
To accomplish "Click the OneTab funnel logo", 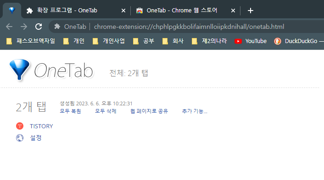I will (x=19, y=70).
